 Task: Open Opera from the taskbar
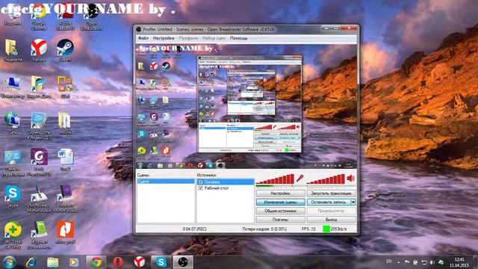(x=118, y=262)
